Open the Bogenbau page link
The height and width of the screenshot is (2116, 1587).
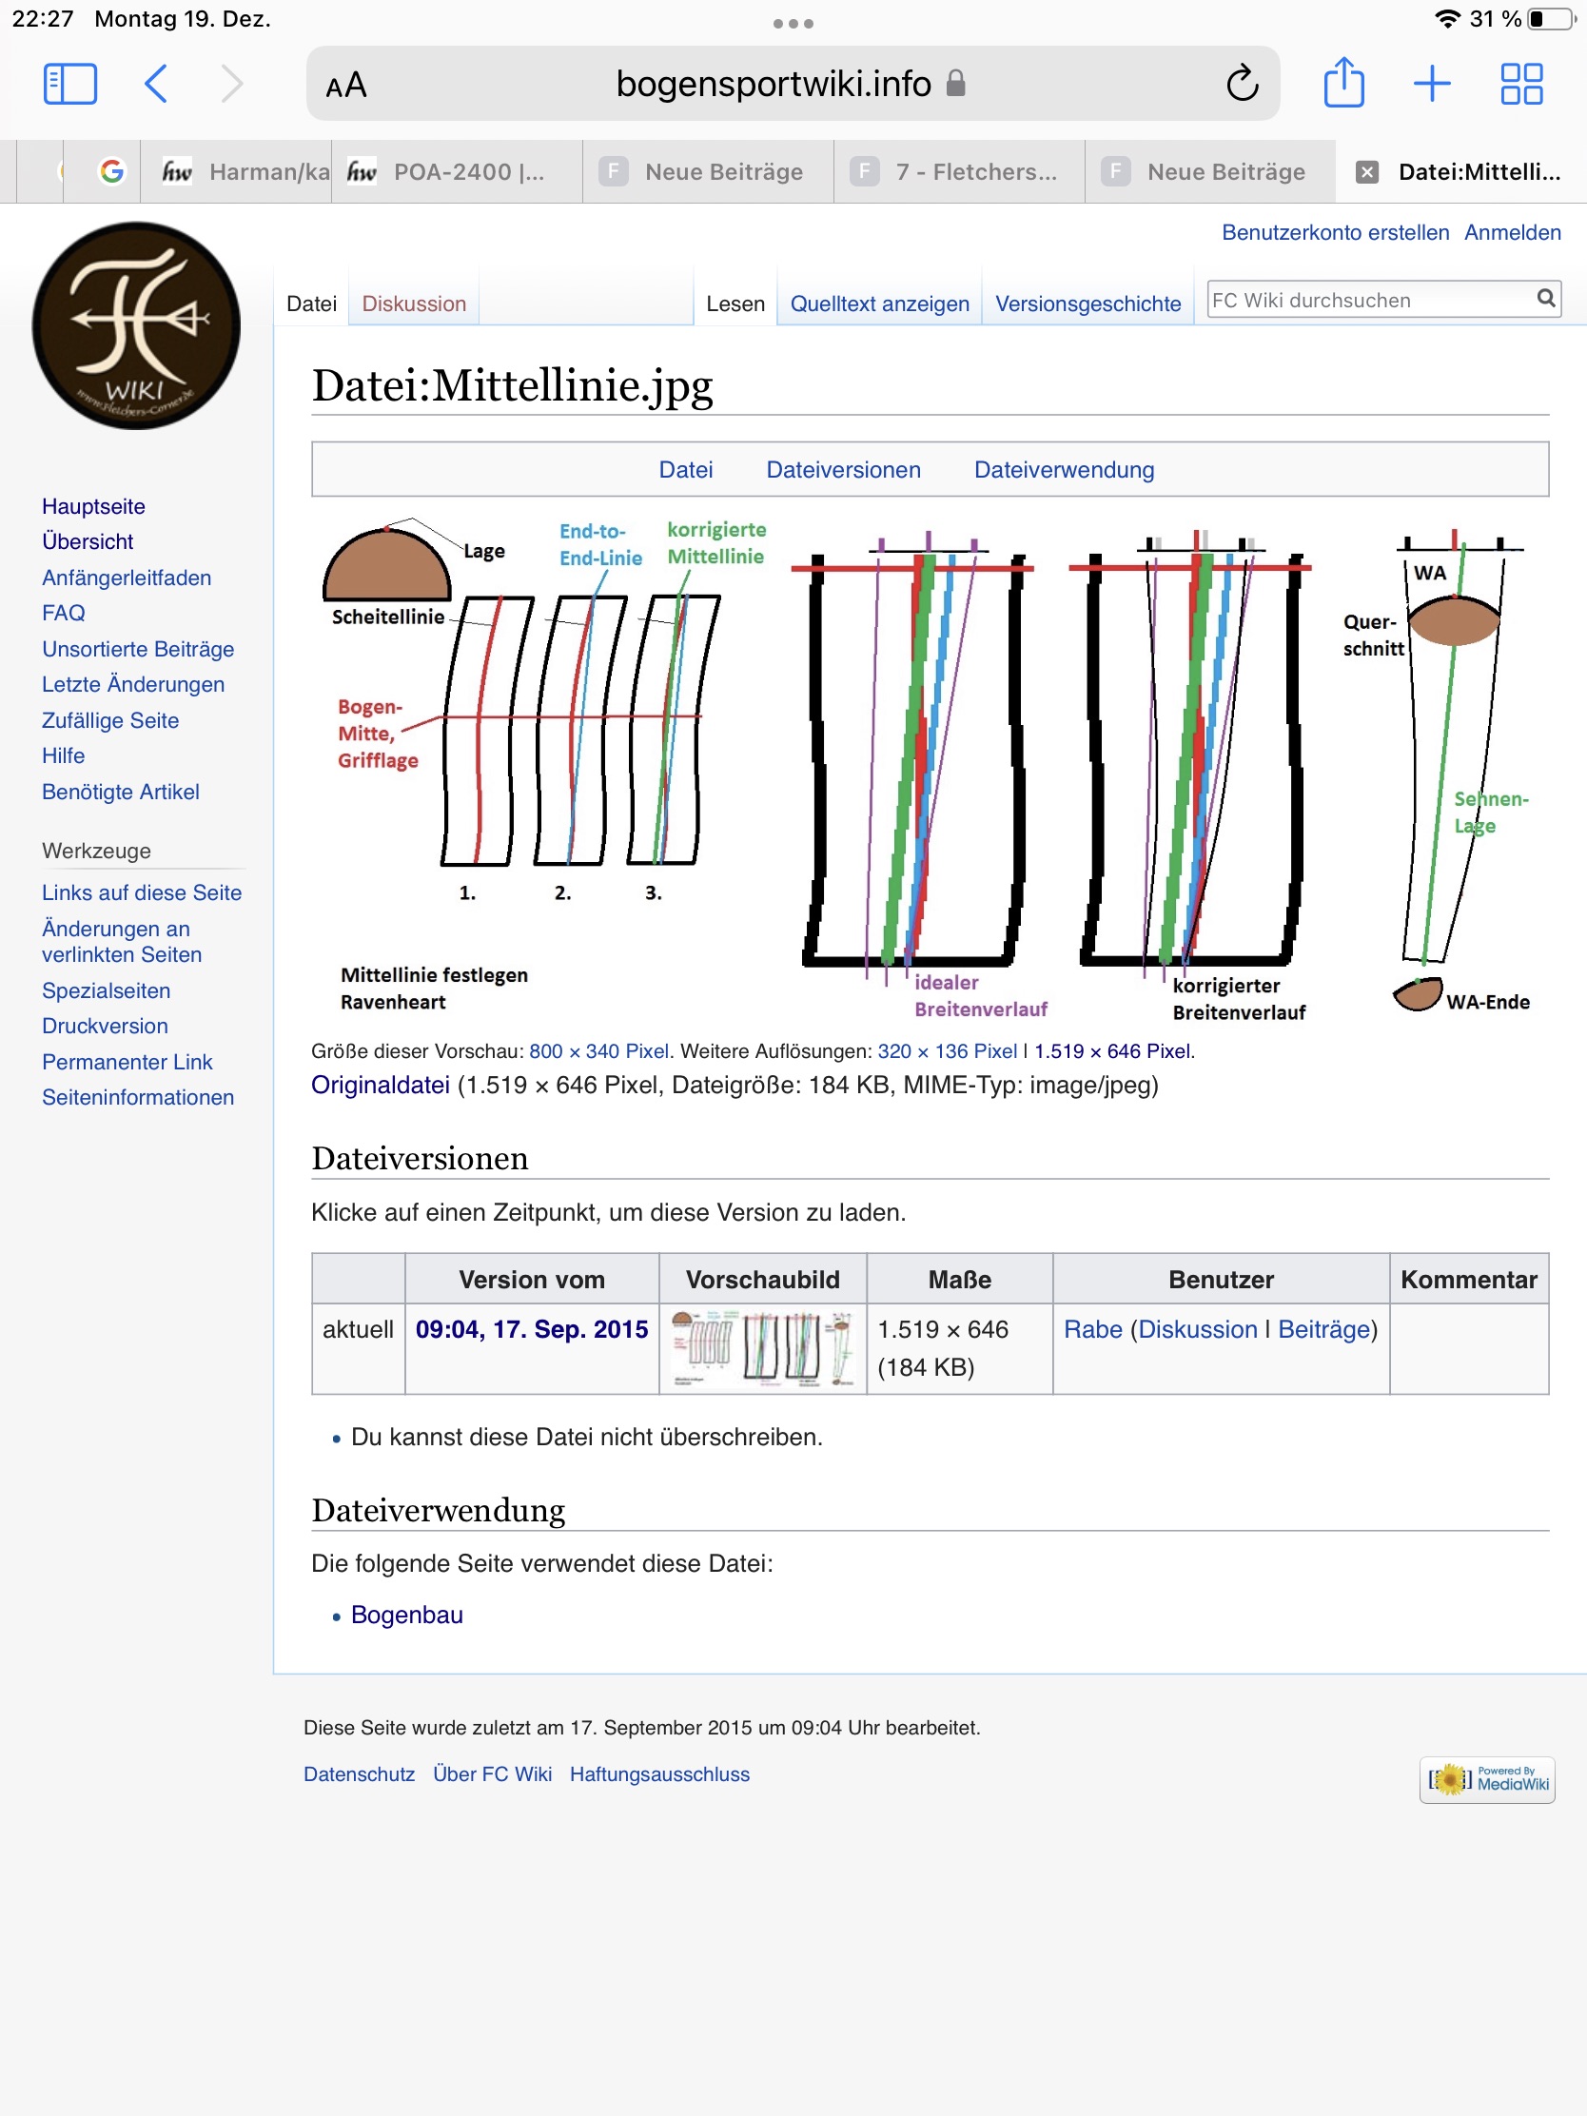(x=406, y=1615)
